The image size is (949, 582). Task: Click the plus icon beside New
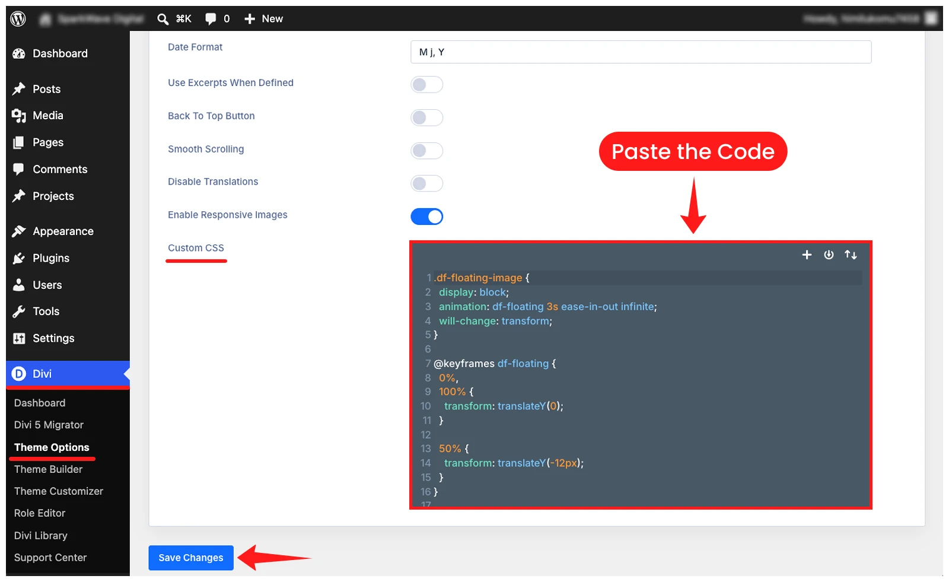click(x=250, y=19)
